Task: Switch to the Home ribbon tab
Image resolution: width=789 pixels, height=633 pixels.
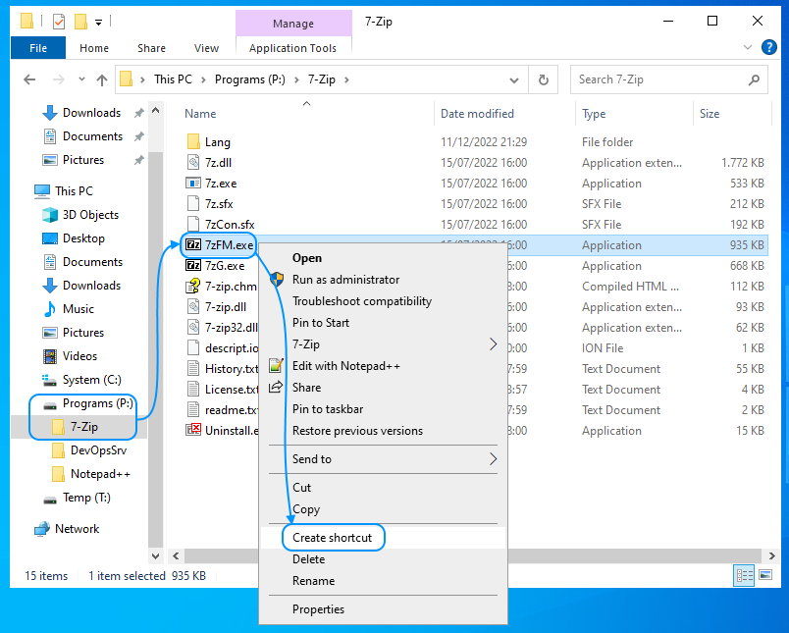Action: (x=94, y=48)
